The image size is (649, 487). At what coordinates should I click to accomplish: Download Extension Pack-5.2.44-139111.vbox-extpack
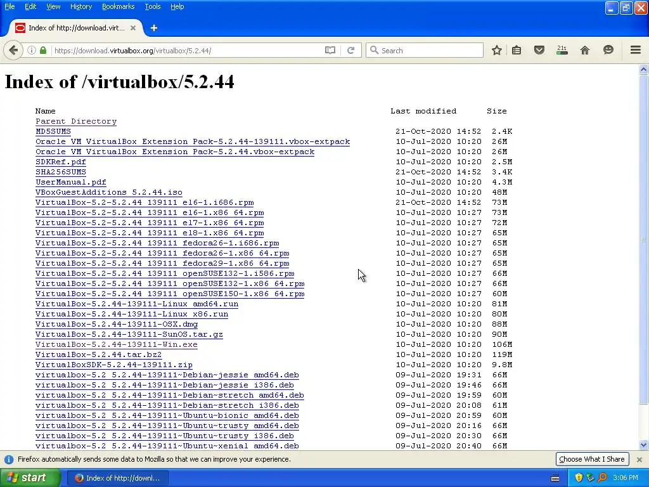point(193,141)
